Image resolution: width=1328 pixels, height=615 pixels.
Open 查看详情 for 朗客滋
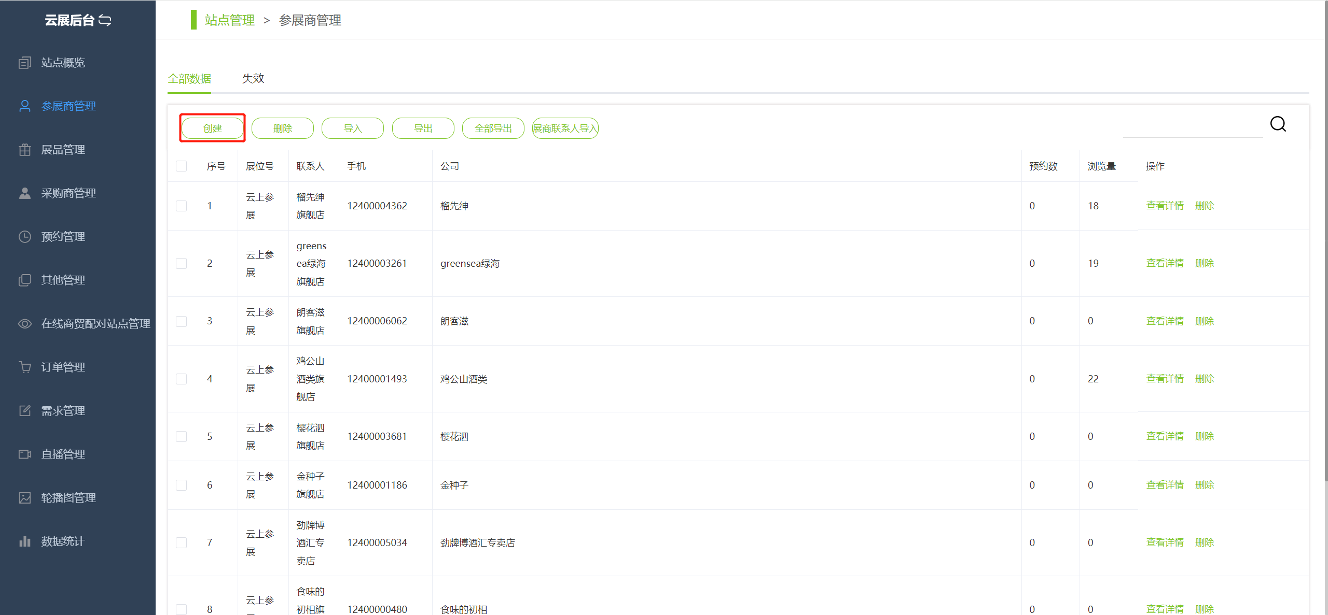point(1165,321)
